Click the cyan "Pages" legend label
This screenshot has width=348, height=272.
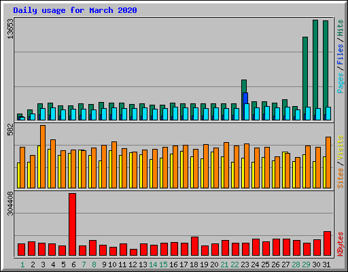(340, 83)
